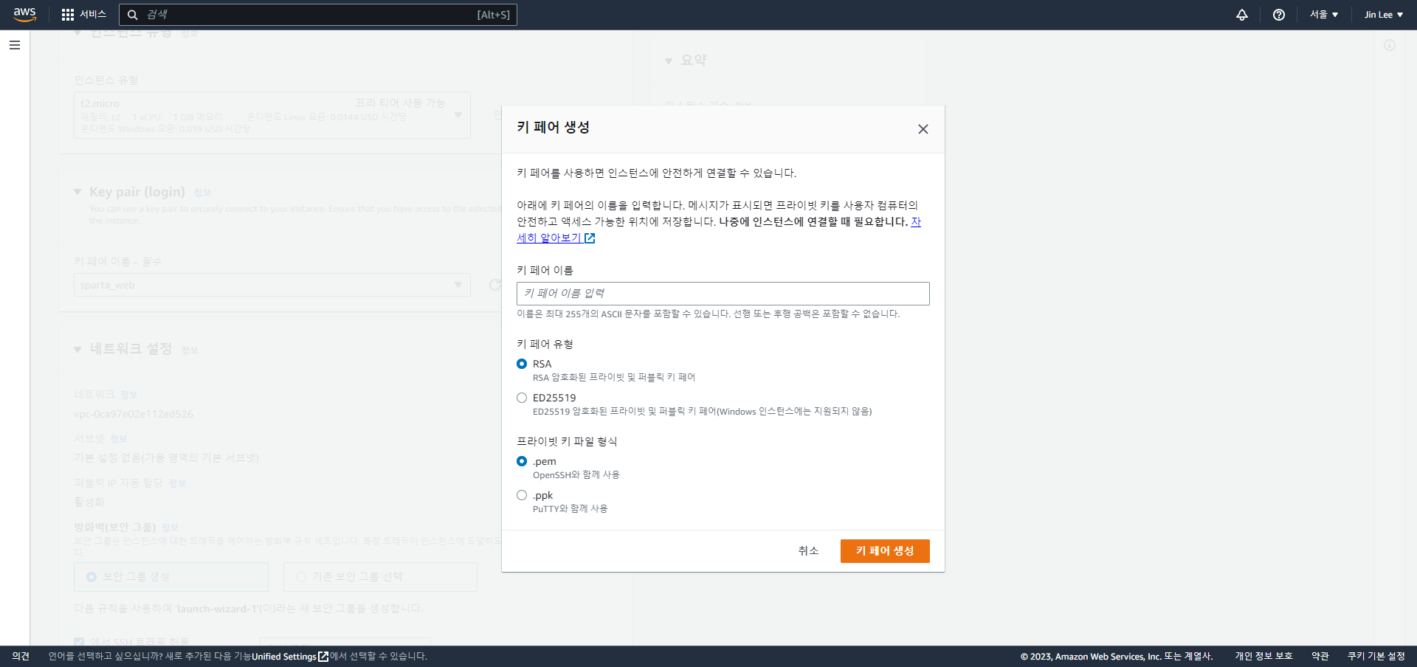Click the 키 페어 생성 orange button

(885, 551)
